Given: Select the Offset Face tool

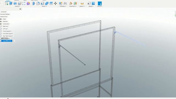Looking at the screenshot, I should click(51, 4).
